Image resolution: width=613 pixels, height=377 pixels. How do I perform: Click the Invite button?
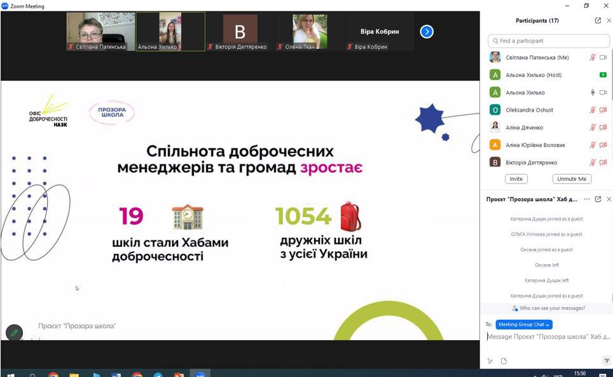click(x=516, y=179)
